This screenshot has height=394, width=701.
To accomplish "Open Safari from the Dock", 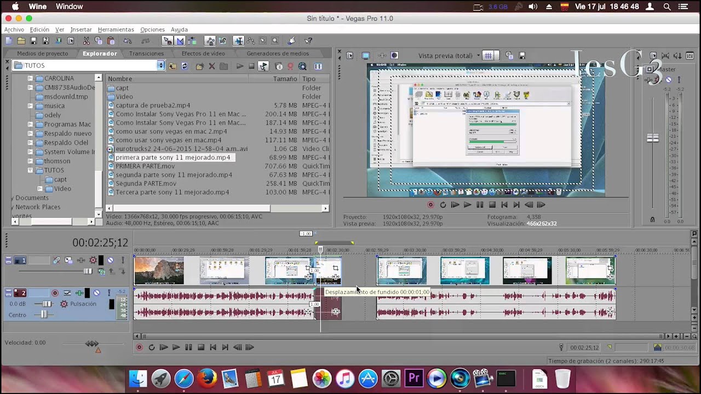I will click(184, 378).
